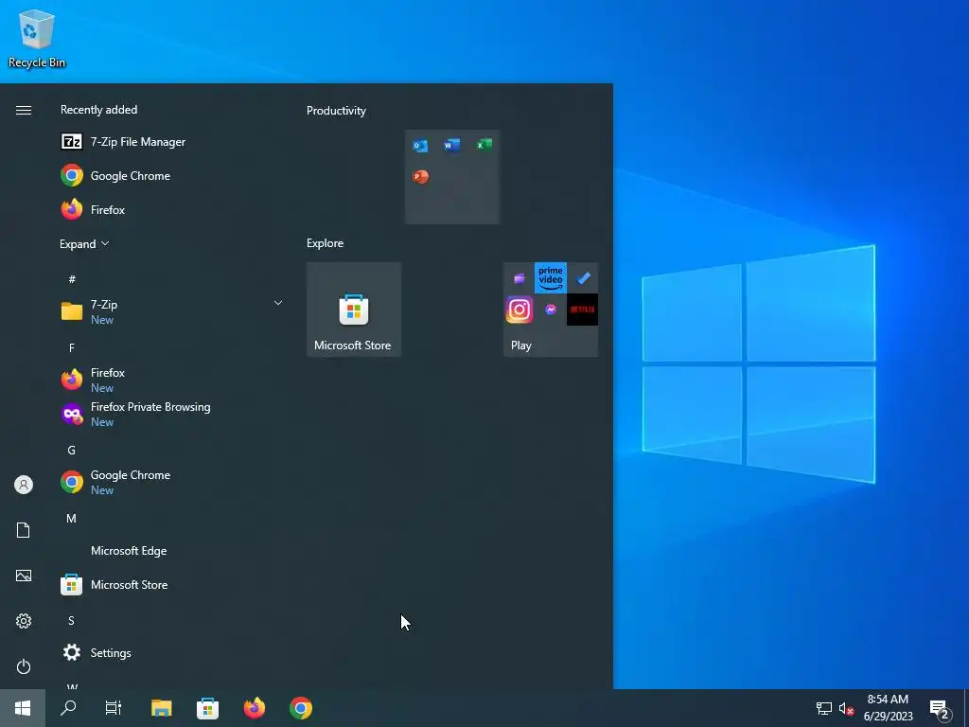Viewport: 969px width, 727px height.
Task: Open Instagram in the Play tile
Action: pyautogui.click(x=520, y=310)
